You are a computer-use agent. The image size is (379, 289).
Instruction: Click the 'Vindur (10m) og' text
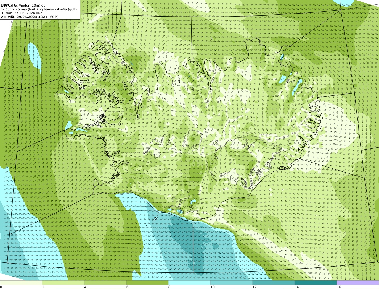[x=32, y=5]
